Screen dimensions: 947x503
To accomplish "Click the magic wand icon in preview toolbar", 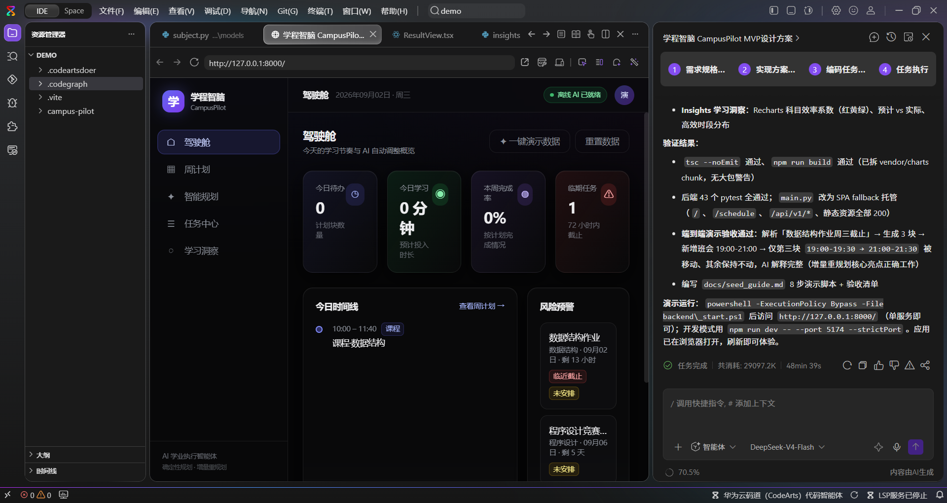I will (634, 62).
